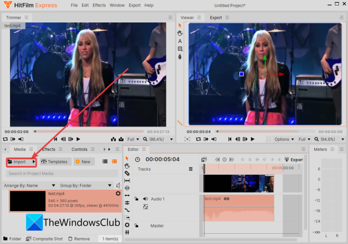
Task: Mute the Audio 1 track
Action: click(145, 199)
